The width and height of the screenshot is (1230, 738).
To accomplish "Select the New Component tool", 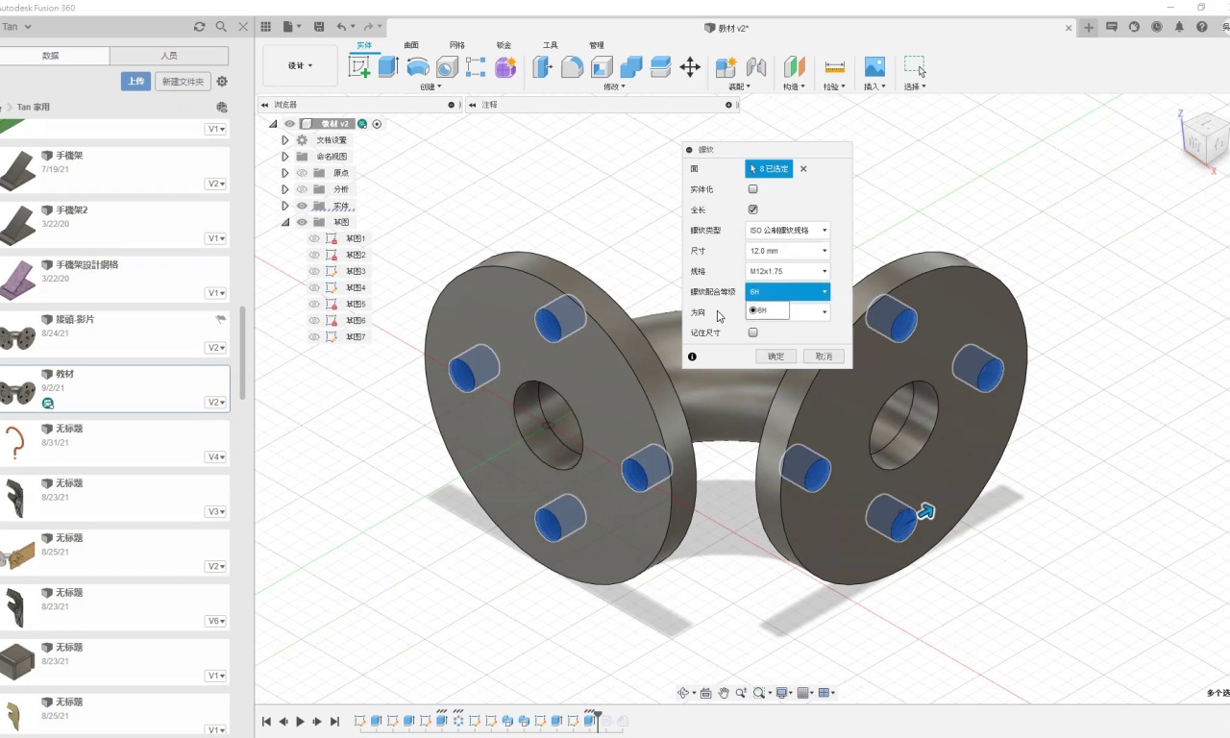I will (x=726, y=66).
